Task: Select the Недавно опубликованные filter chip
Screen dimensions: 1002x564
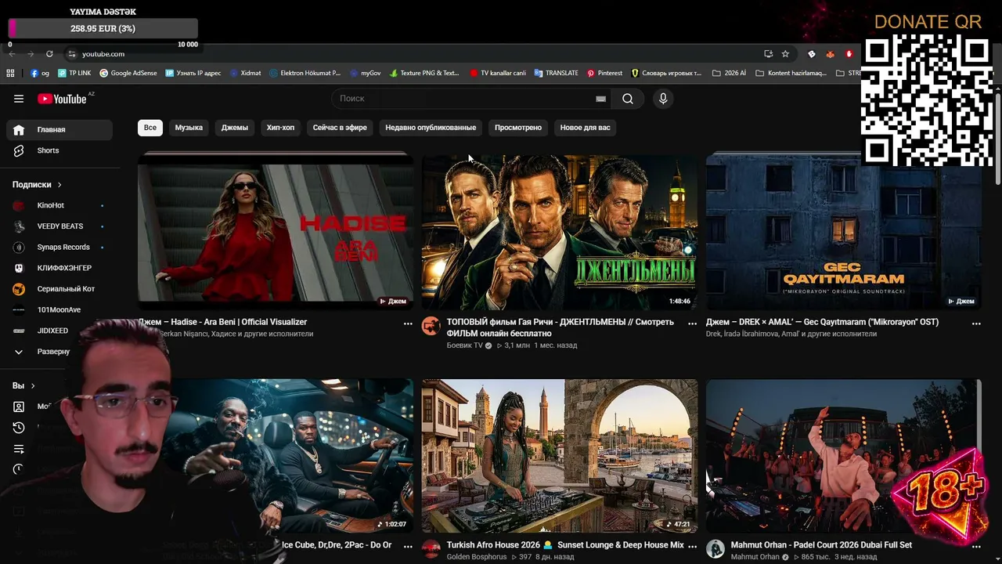Action: click(x=431, y=128)
